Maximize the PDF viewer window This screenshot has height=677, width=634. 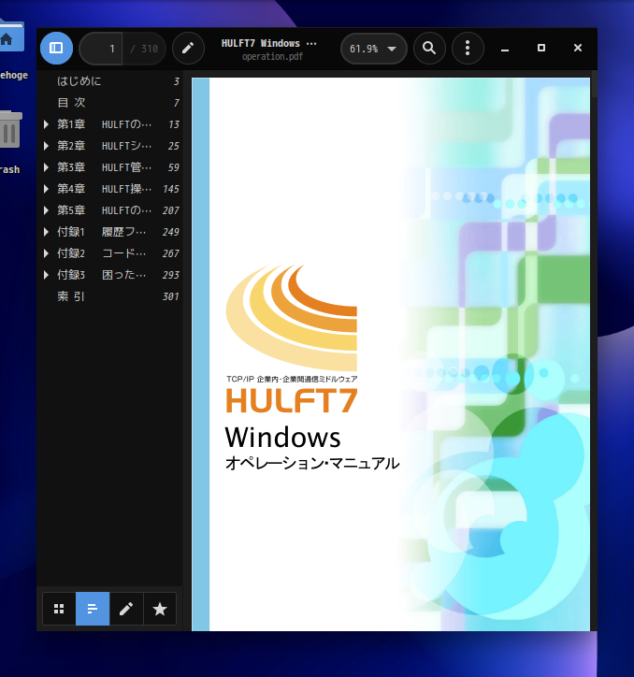(x=541, y=48)
